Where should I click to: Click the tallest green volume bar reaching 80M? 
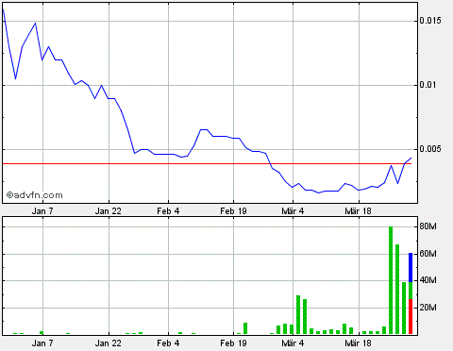(391, 280)
